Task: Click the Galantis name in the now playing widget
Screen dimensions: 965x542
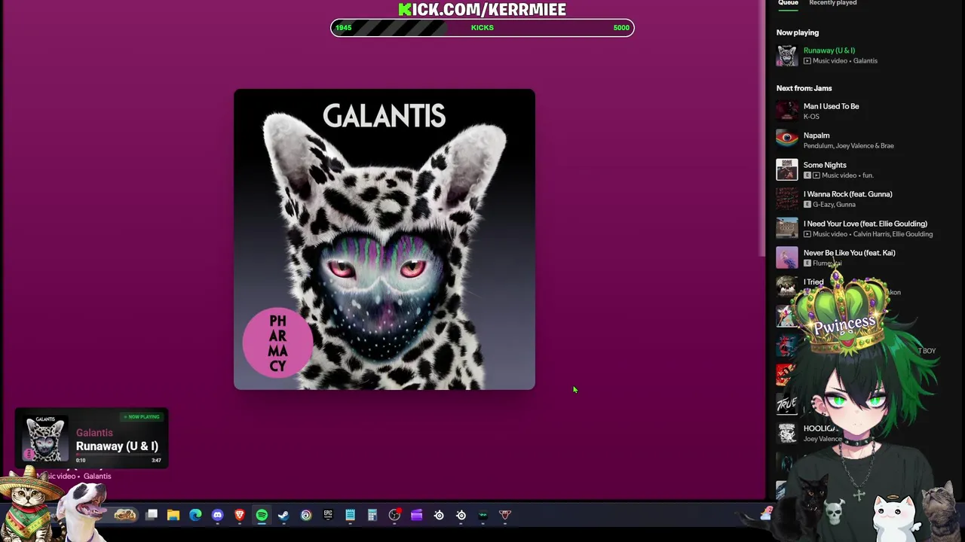Action: tap(94, 433)
